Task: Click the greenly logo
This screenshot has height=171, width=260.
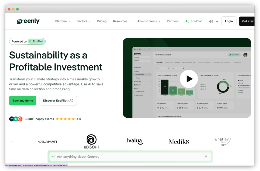Action: (x=28, y=21)
